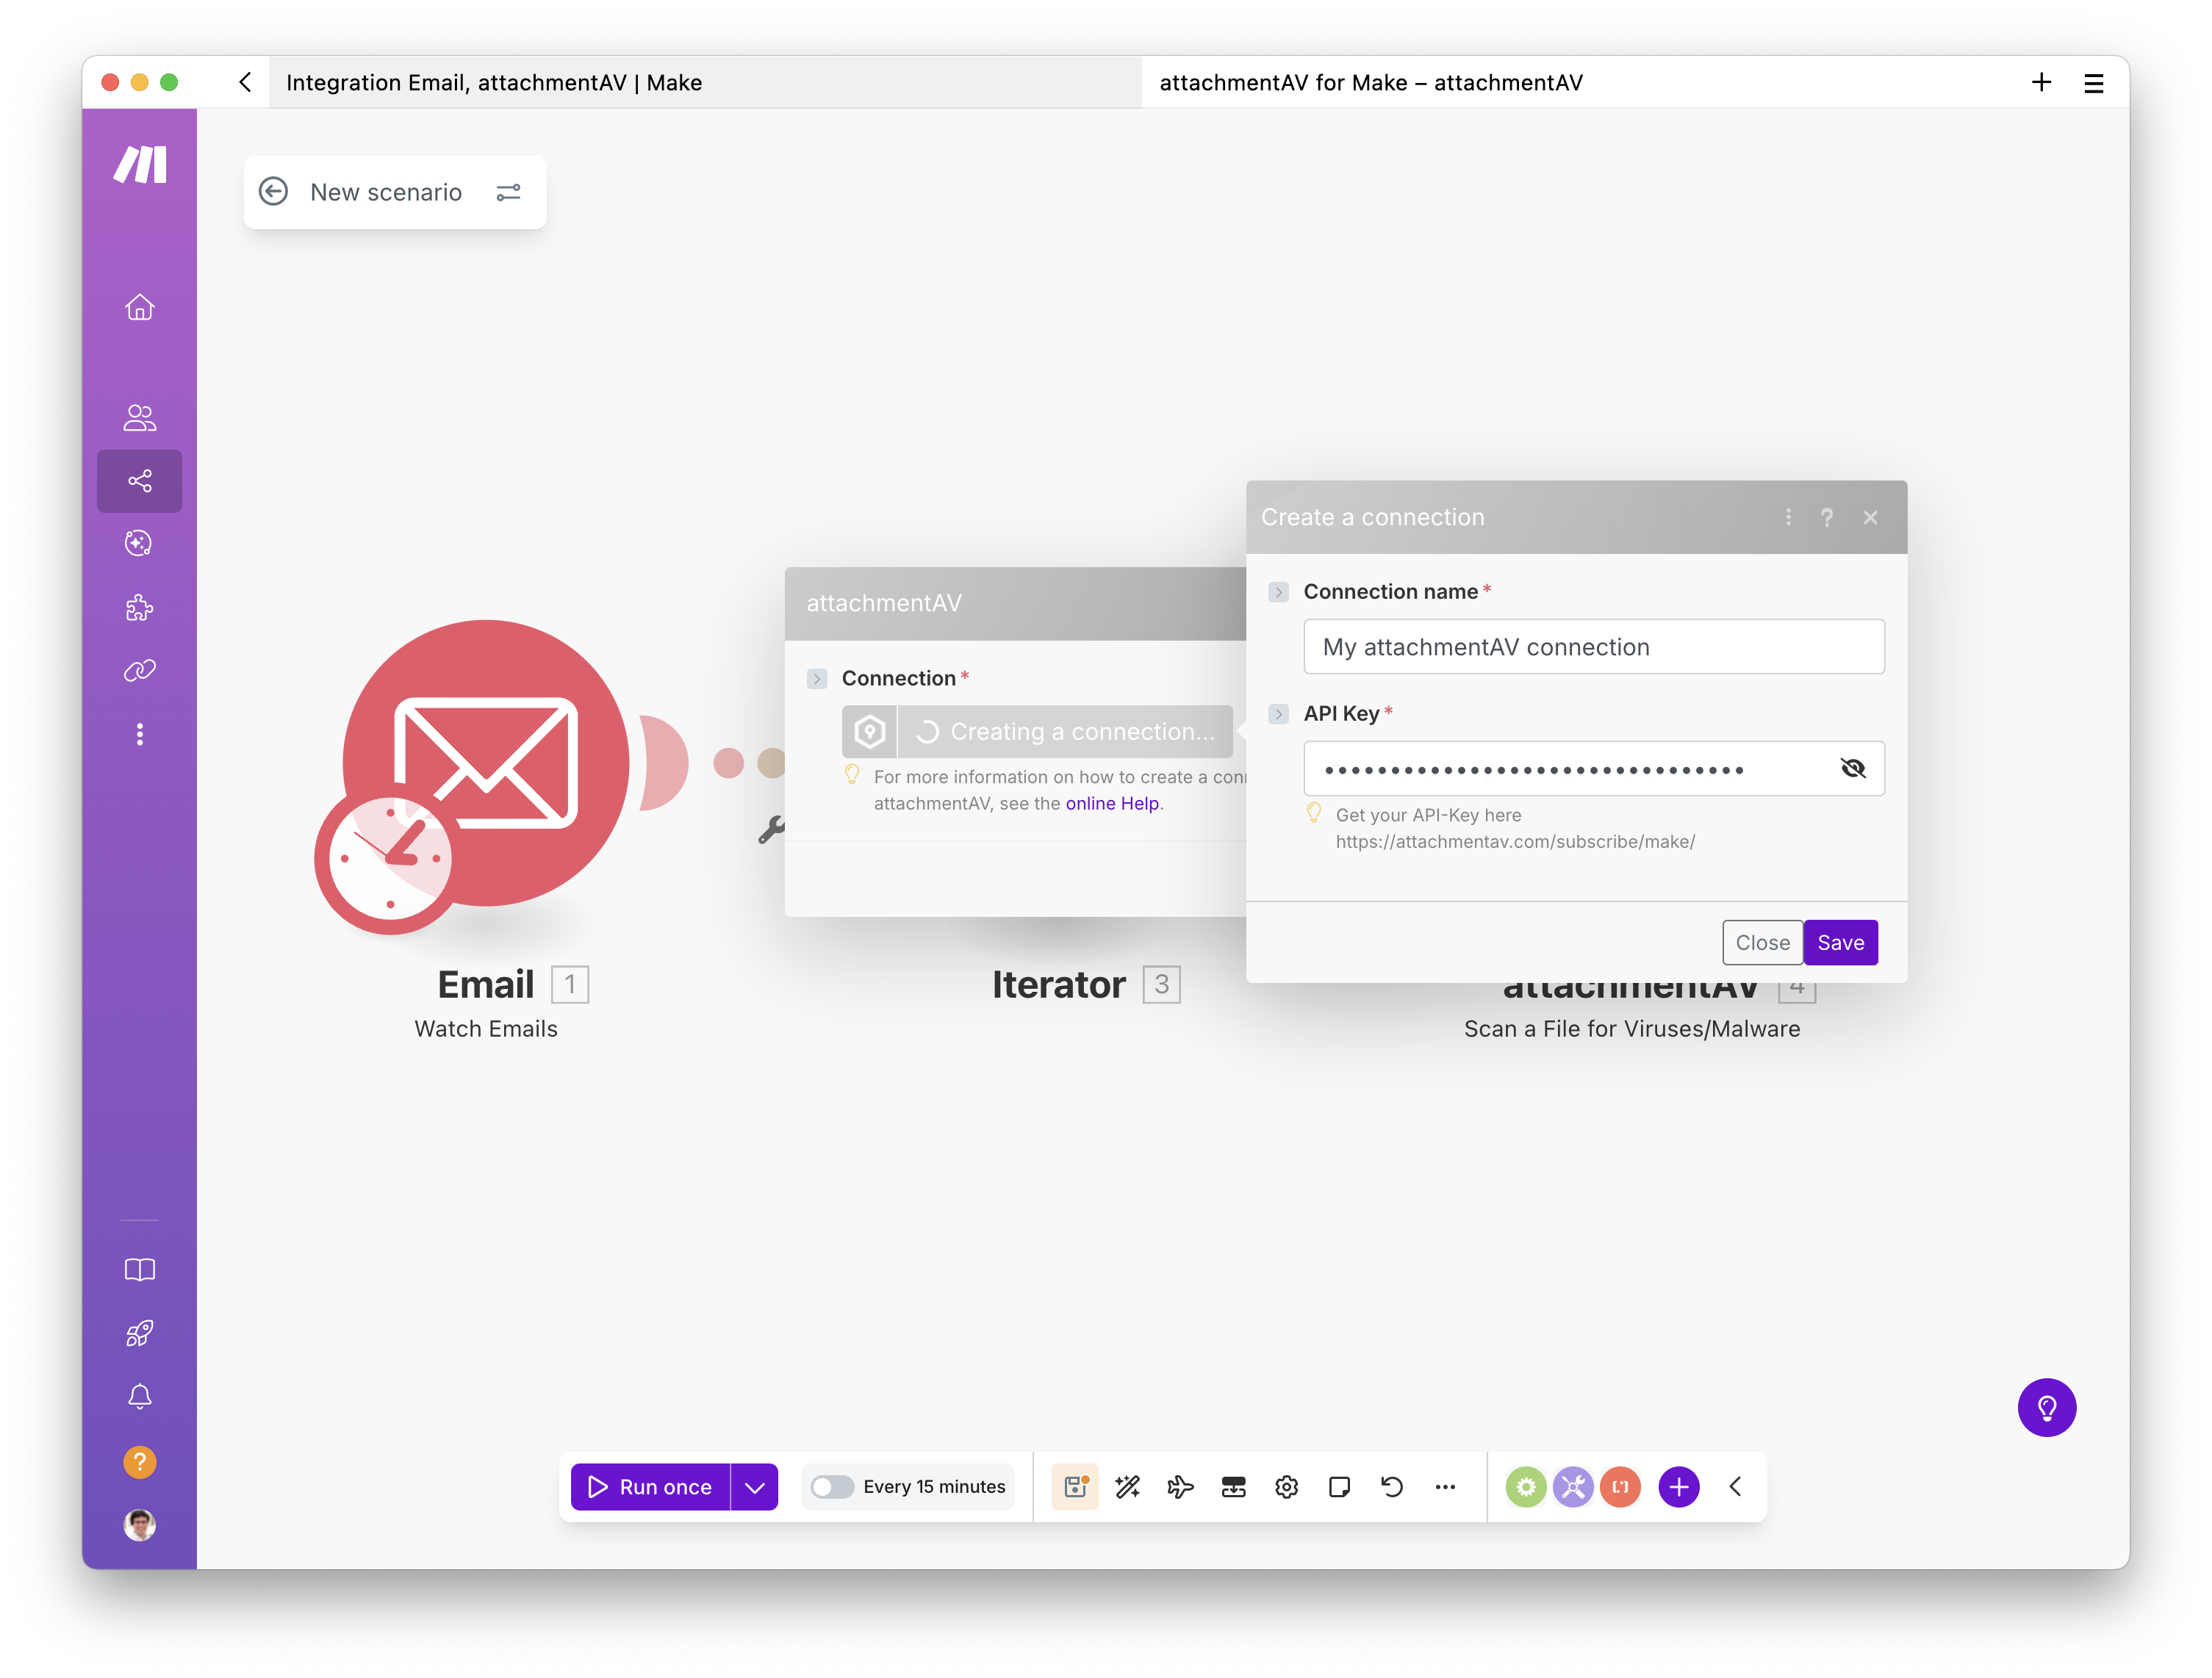Open the notifications bell in the sidebar
Image resolution: width=2212 pixels, height=1678 pixels.
point(139,1397)
